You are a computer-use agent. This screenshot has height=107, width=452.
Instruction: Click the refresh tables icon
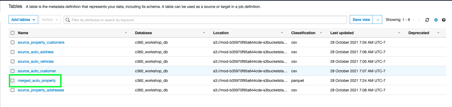click(427, 20)
